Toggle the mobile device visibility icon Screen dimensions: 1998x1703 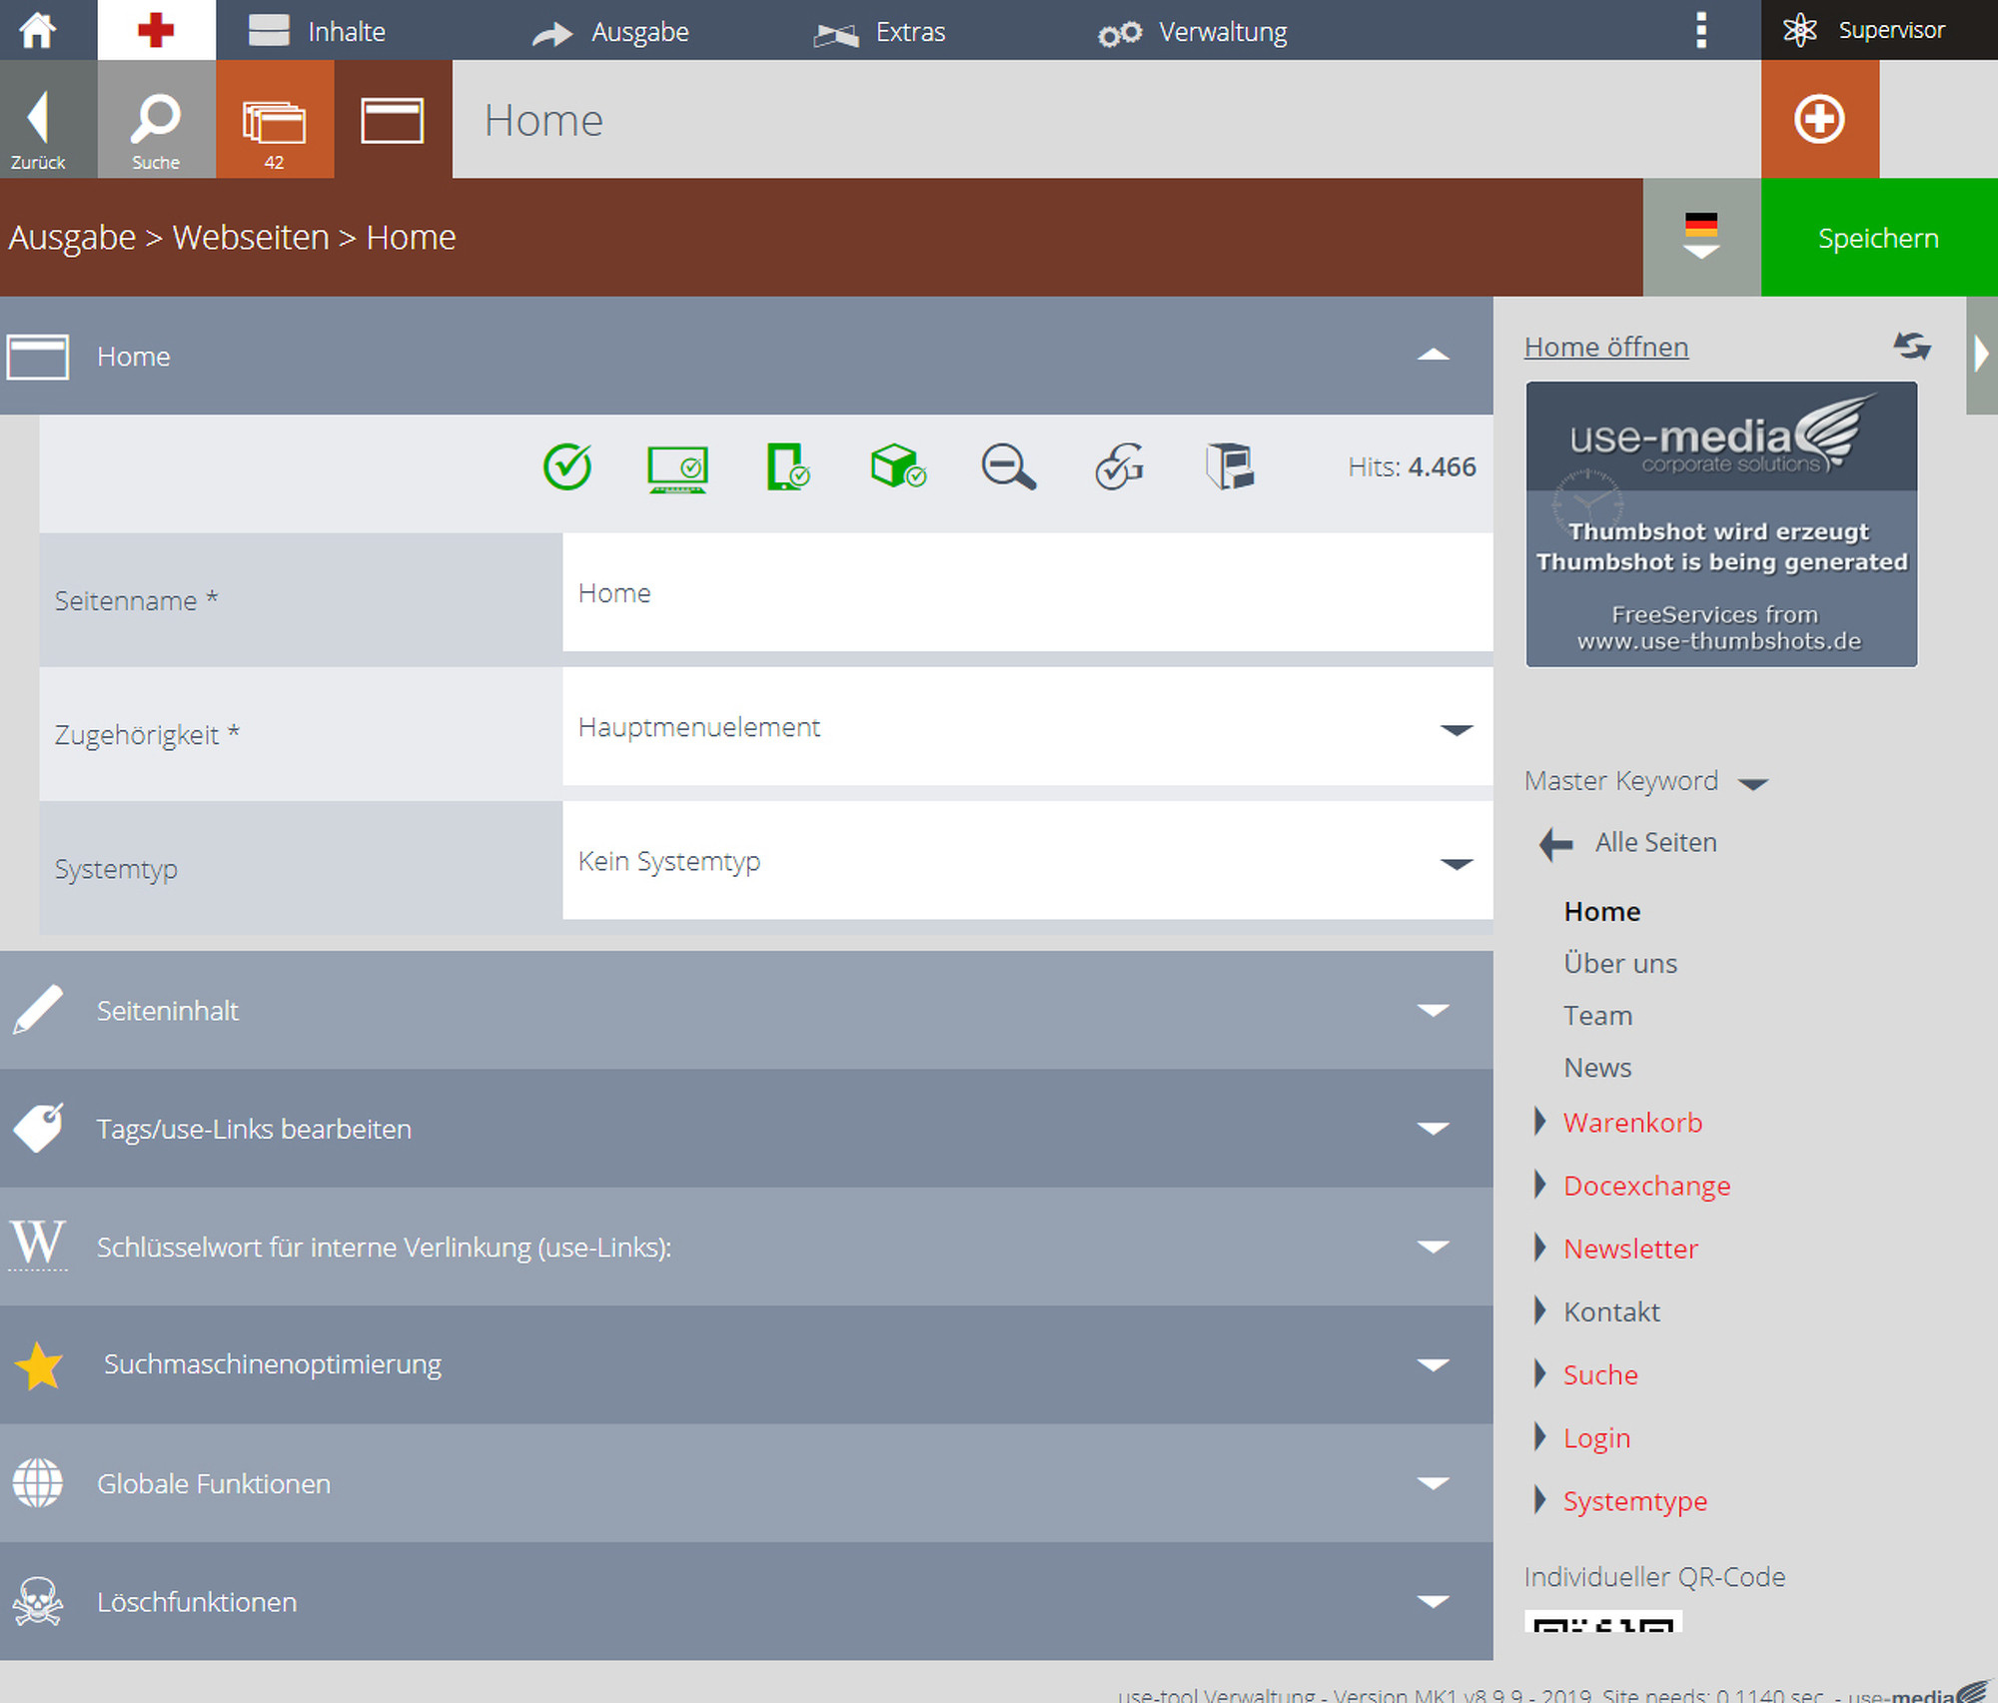click(x=787, y=466)
